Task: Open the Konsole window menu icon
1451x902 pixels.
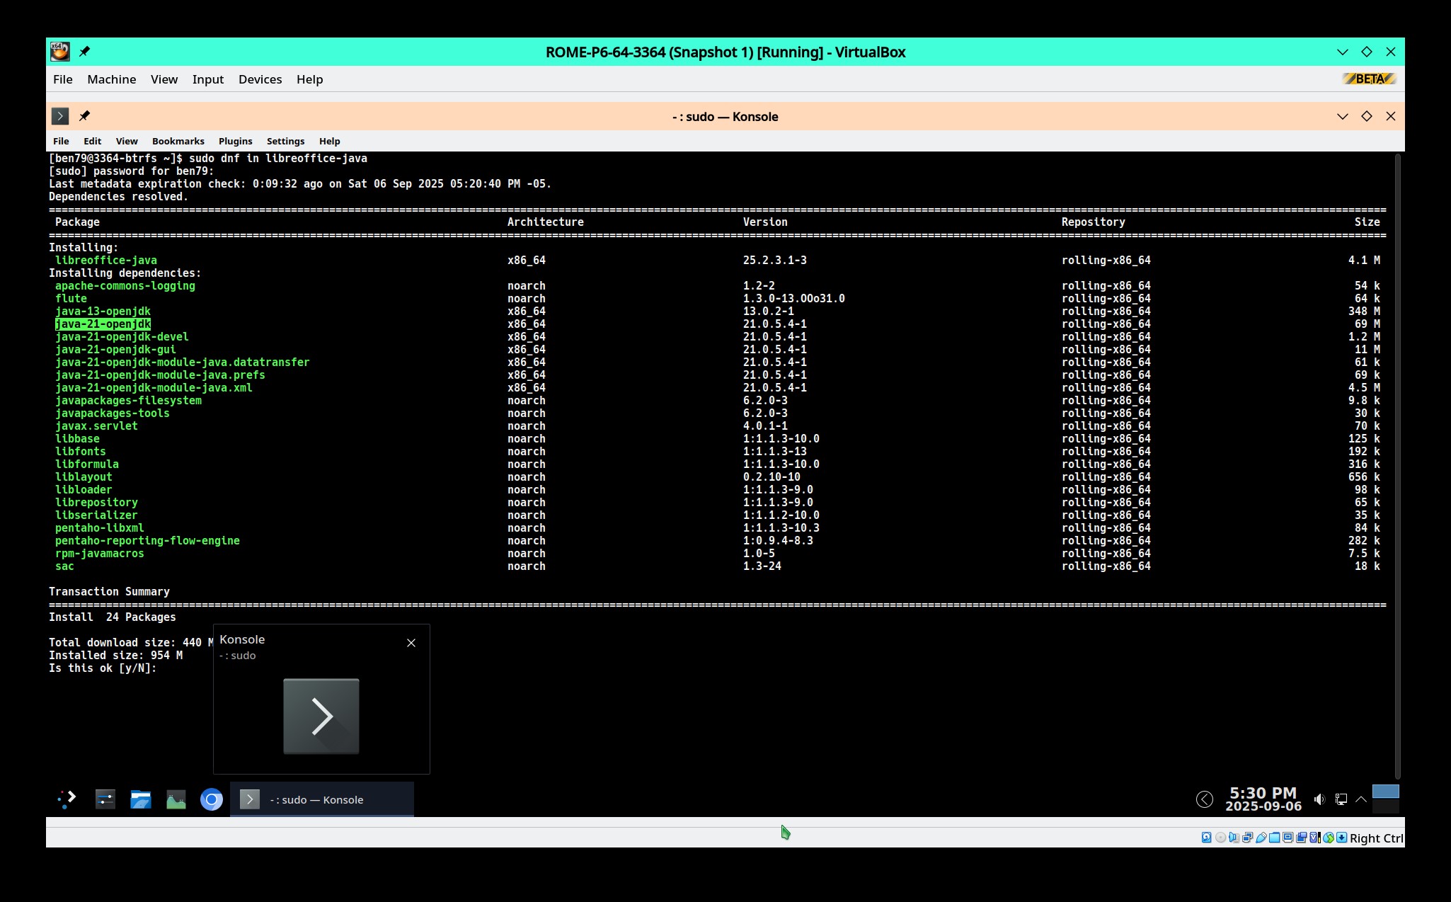Action: [60, 116]
